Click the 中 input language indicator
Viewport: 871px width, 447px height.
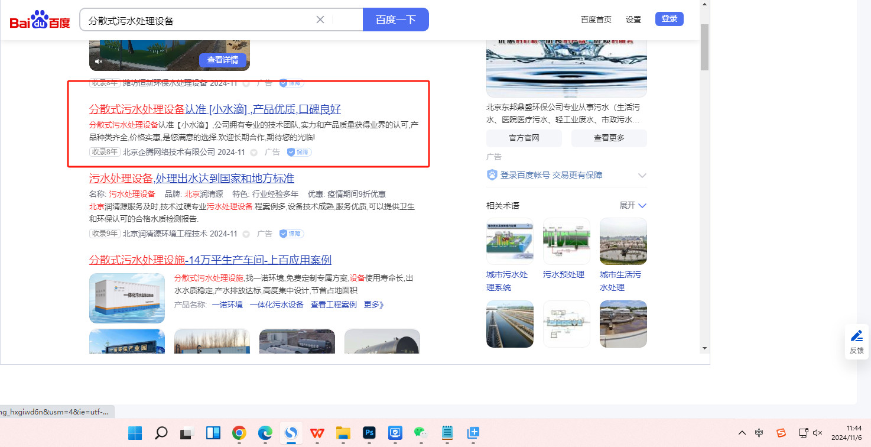coord(759,433)
